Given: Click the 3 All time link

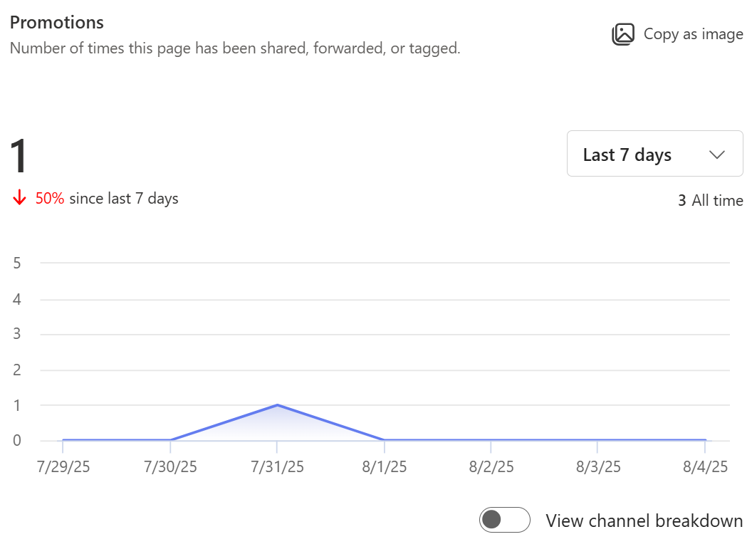Looking at the screenshot, I should pyautogui.click(x=710, y=200).
